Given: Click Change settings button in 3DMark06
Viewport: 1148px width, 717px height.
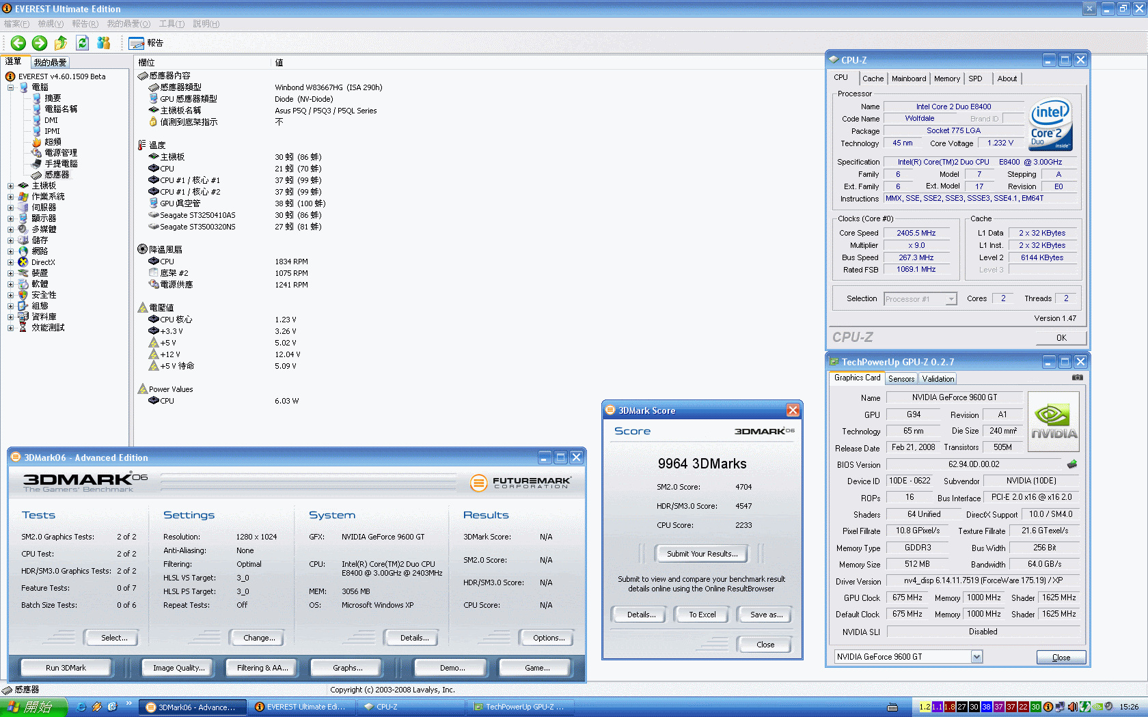Looking at the screenshot, I should pyautogui.click(x=259, y=638).
